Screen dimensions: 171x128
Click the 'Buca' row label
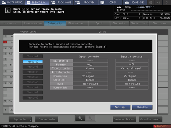(61, 84)
